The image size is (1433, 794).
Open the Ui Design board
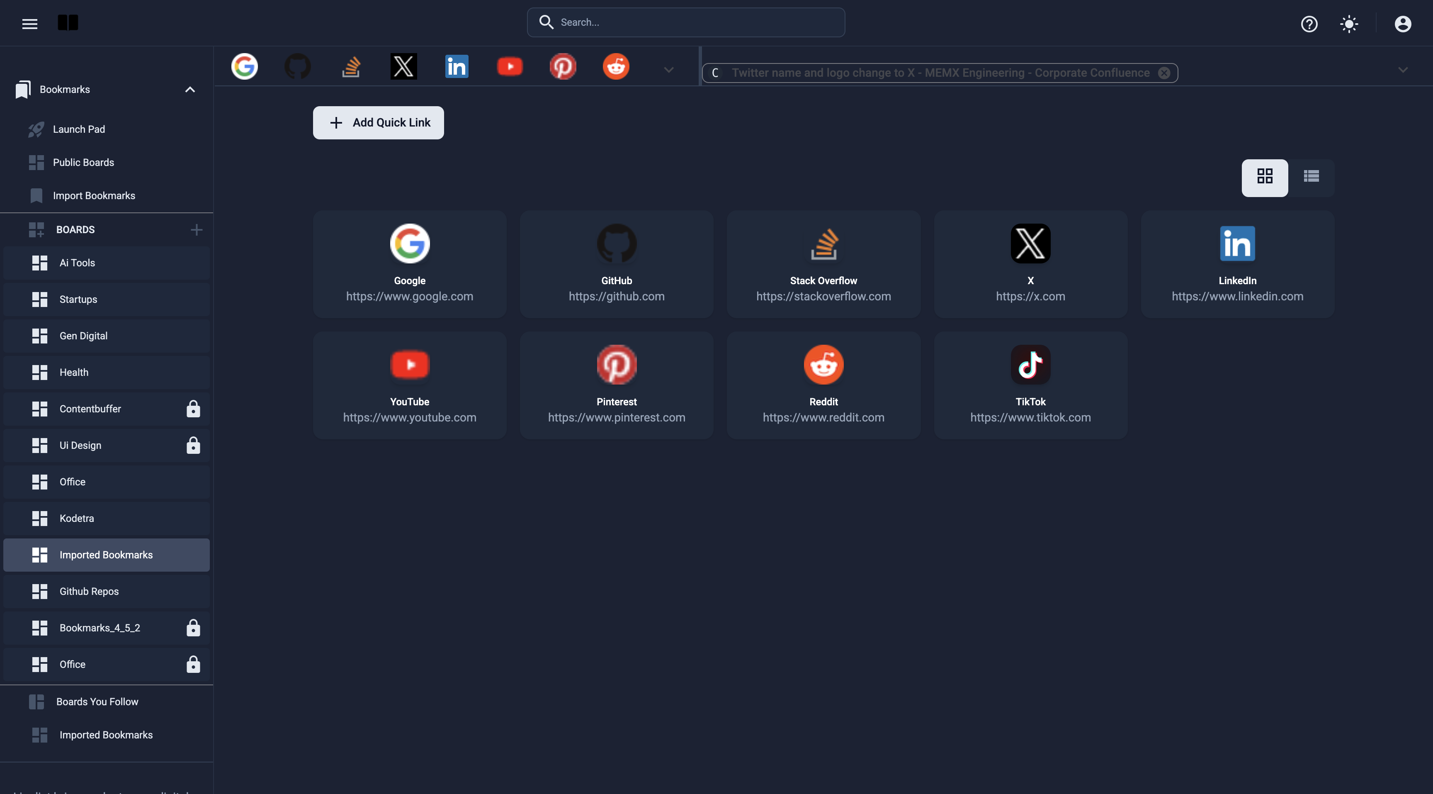point(106,445)
